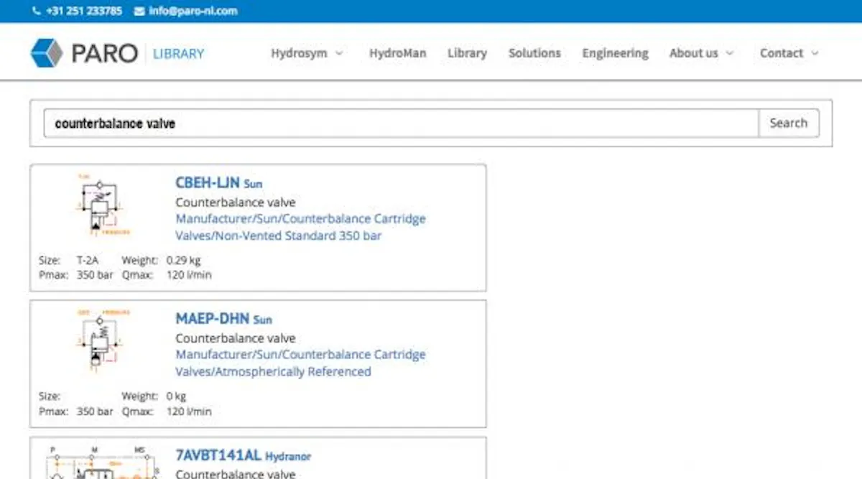This screenshot has width=862, height=479.
Task: Open the CBEH-LJN schematic thumbnail
Action: coord(104,205)
